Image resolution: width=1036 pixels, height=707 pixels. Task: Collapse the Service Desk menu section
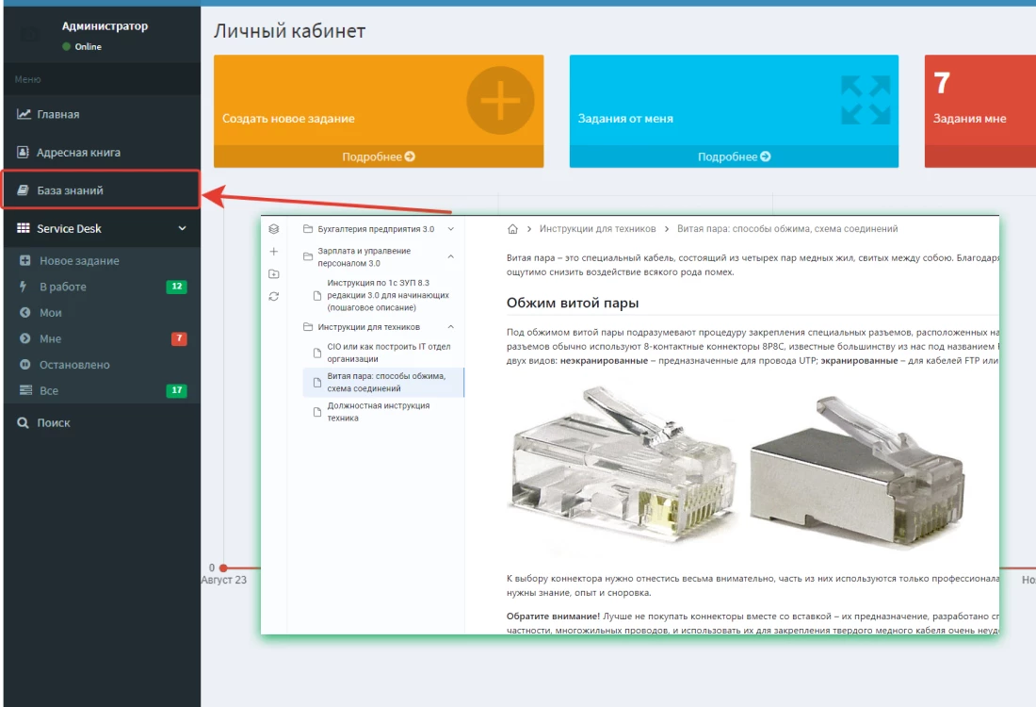(x=182, y=228)
